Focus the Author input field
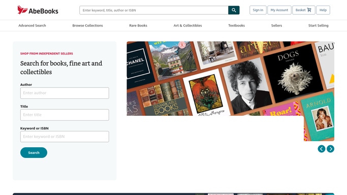347x195 pixels. 65,93
